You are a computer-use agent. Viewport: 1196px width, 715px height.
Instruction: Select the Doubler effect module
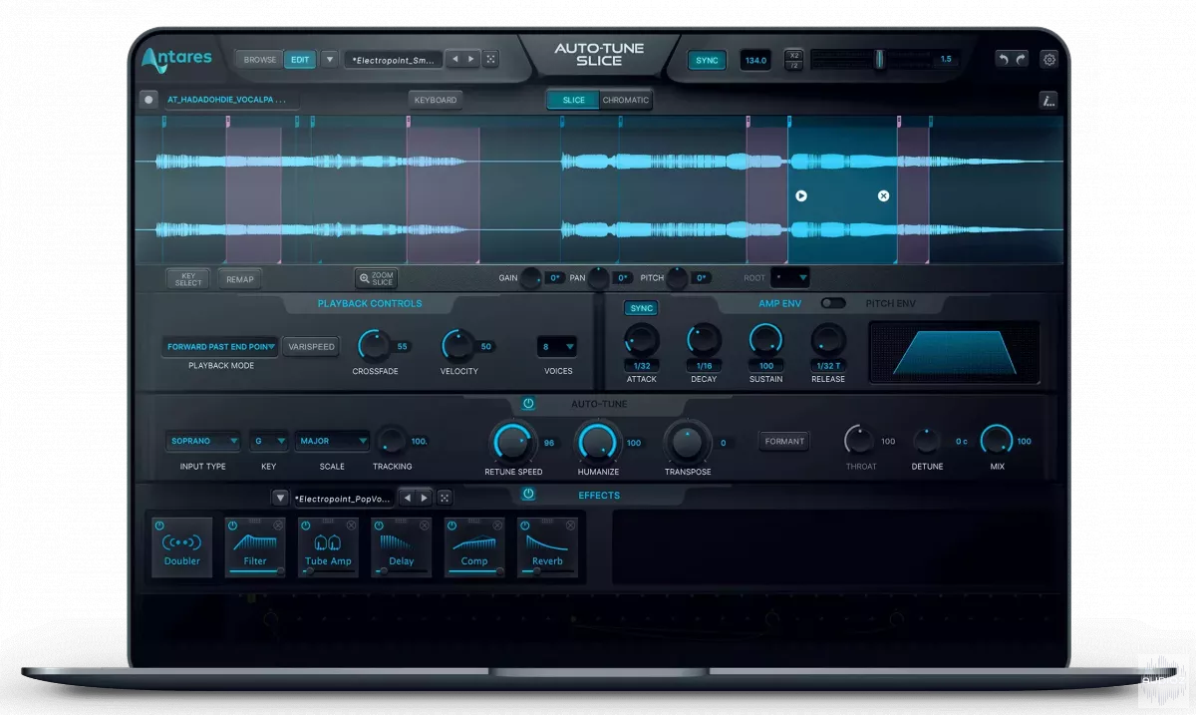(x=182, y=547)
